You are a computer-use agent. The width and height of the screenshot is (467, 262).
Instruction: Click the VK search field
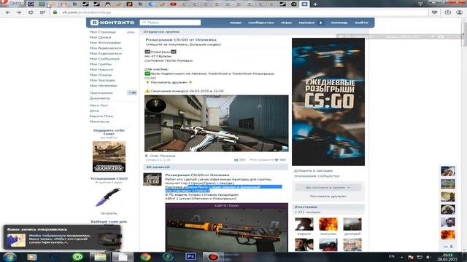pyautogui.click(x=170, y=23)
